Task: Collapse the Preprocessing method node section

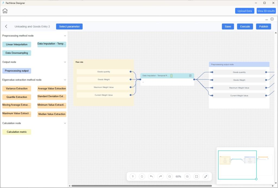Action: 65,36
